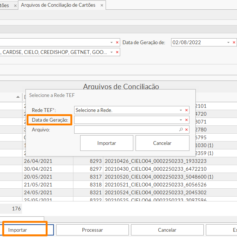The width and height of the screenshot is (237, 237).
Task: Clear the dialog's Data de Geração field
Action: [186, 120]
